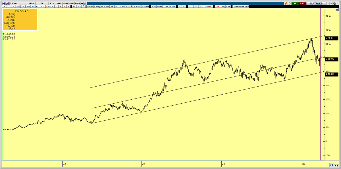This screenshot has width=341, height=169.
Task: Open the chart icon beside TAVHL symbol
Action: pos(7,3)
